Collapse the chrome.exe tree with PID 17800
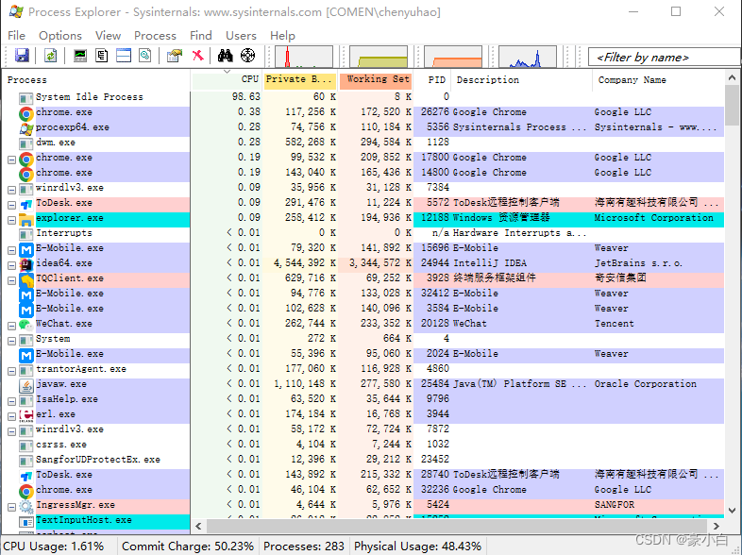742x555 pixels. click(x=12, y=160)
